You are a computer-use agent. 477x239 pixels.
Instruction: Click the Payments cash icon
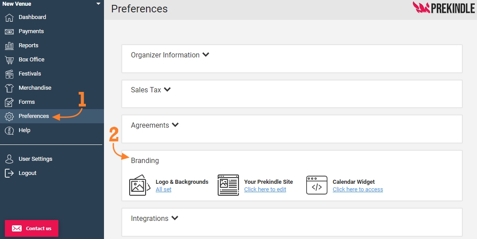point(9,32)
